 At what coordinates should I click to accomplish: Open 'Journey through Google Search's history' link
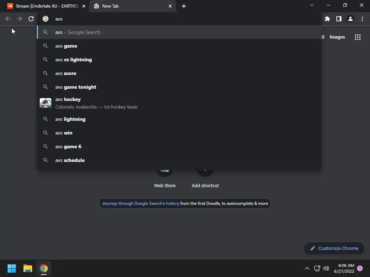[141, 203]
